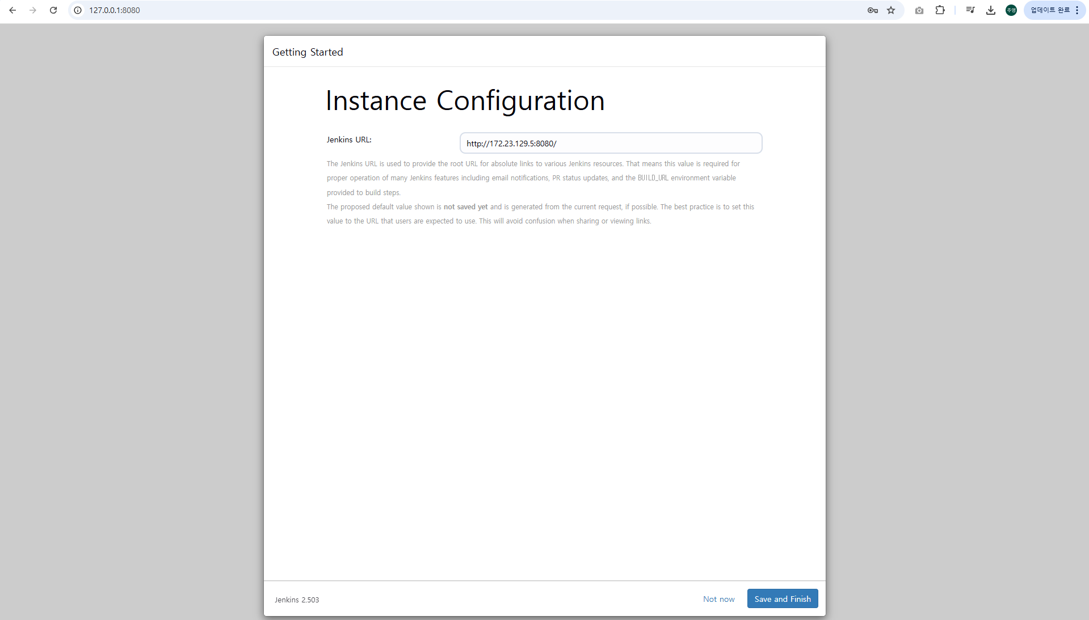Screen dimensions: 1089x620
Task: Click the Not now link
Action: tap(718, 599)
